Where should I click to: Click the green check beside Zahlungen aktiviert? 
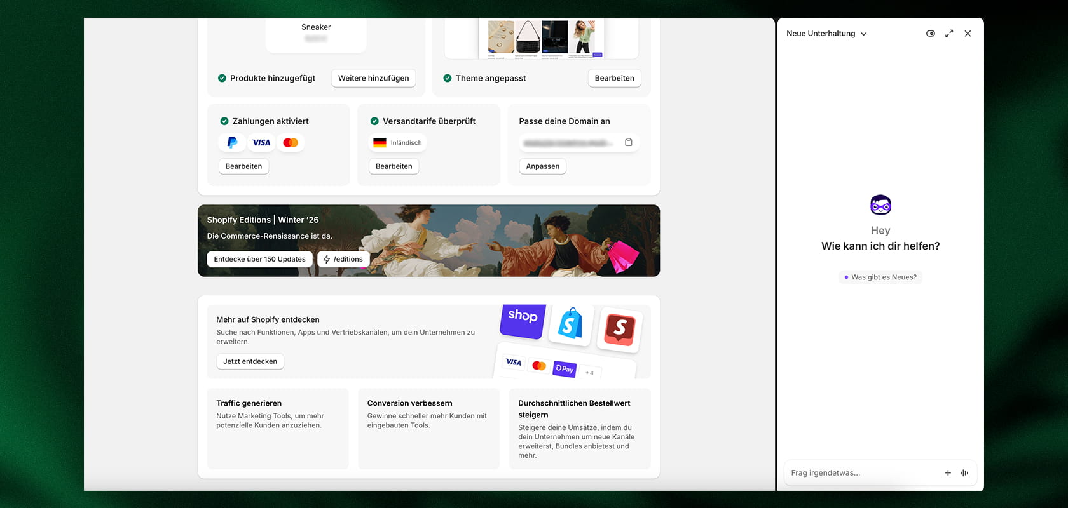[224, 121]
